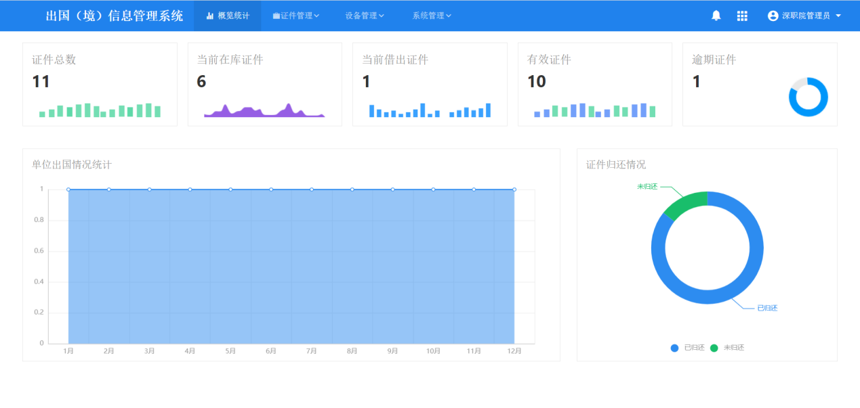Expand the 设备管理 dropdown menu

[x=364, y=16]
